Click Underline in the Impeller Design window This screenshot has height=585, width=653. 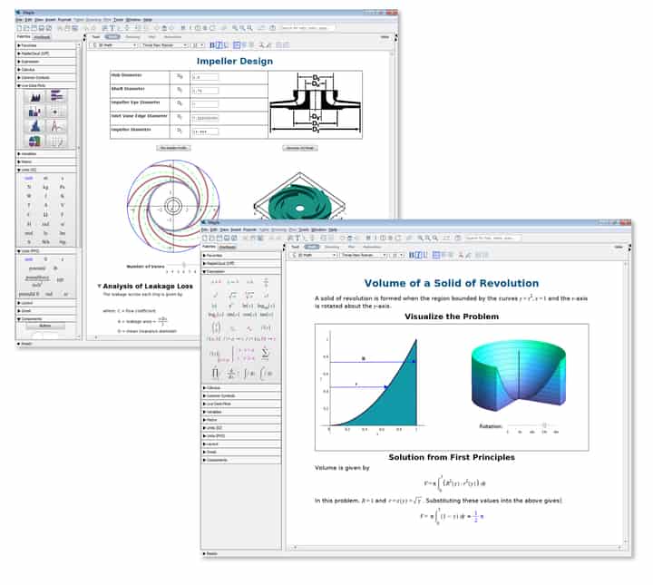click(225, 45)
